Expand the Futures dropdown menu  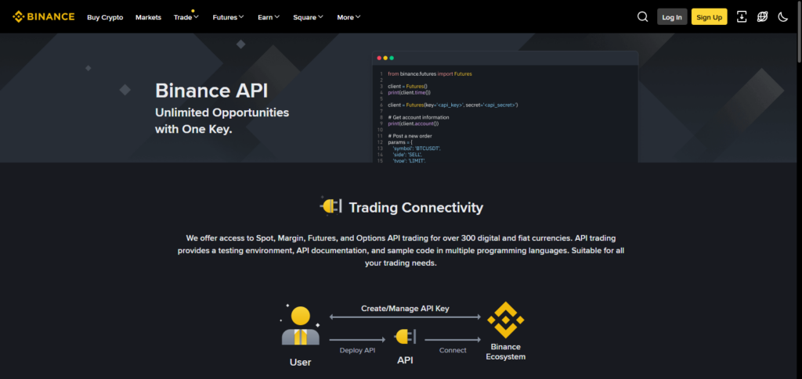[228, 17]
